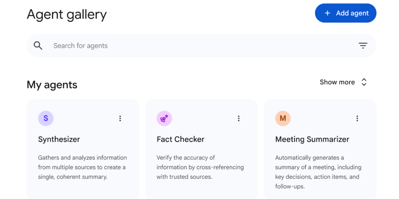Select the Meeting Summarizer card description

[318, 172]
